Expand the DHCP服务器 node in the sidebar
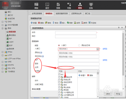The image size is (126, 99). (x=3, y=25)
